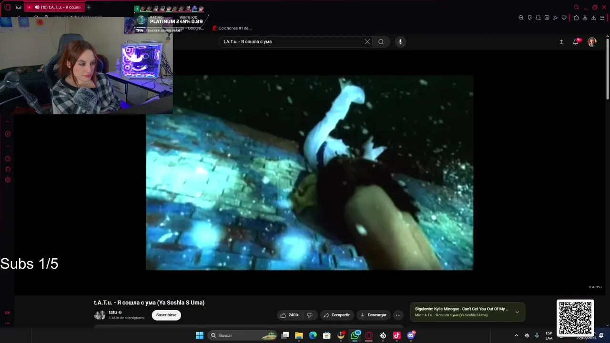Mute the t.A.T.u. tab audio icon
Screen dimensions: 610x343
pyautogui.click(x=37, y=7)
